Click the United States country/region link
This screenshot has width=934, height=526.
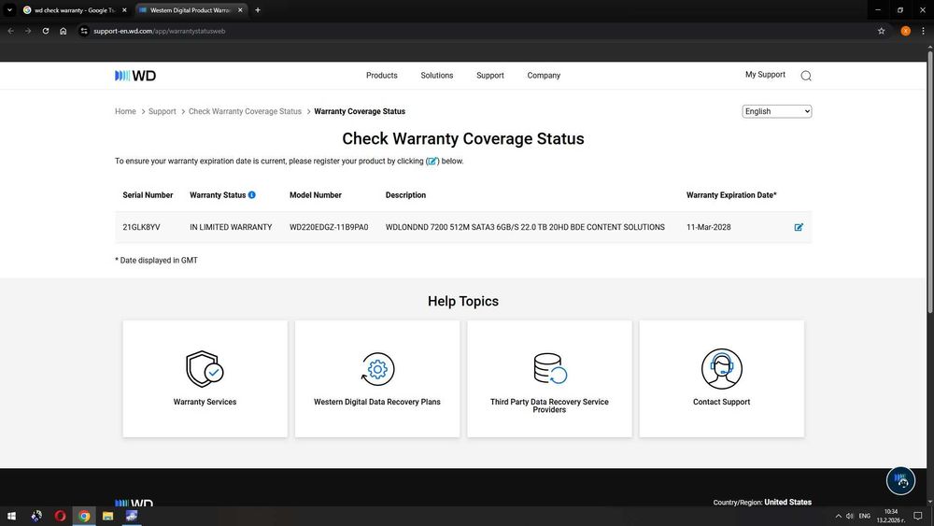click(787, 502)
